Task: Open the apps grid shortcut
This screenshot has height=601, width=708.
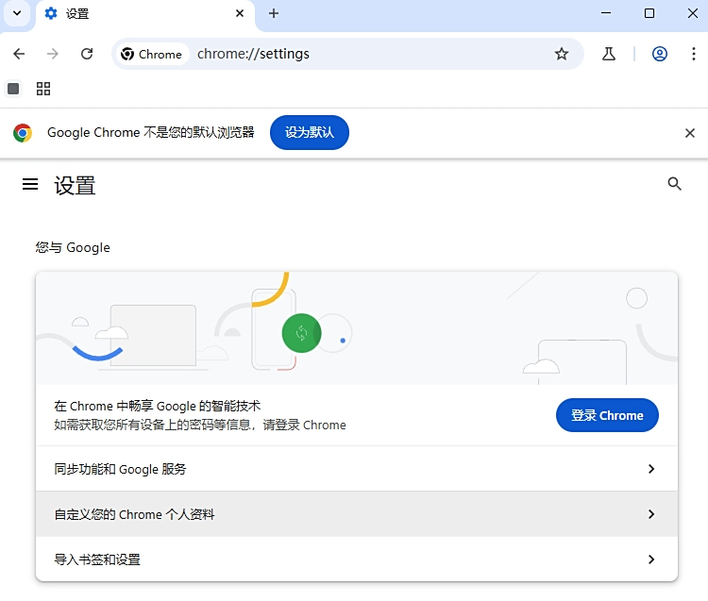Action: pos(43,89)
